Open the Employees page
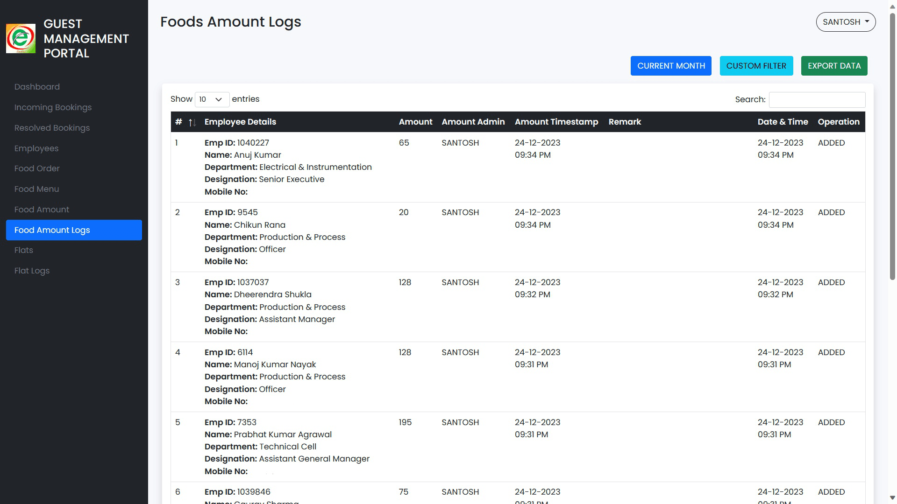The height and width of the screenshot is (504, 897). 36,148
